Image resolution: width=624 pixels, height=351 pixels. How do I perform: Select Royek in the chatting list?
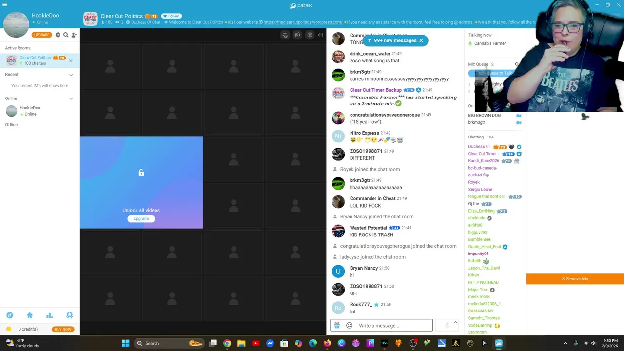[474, 182]
